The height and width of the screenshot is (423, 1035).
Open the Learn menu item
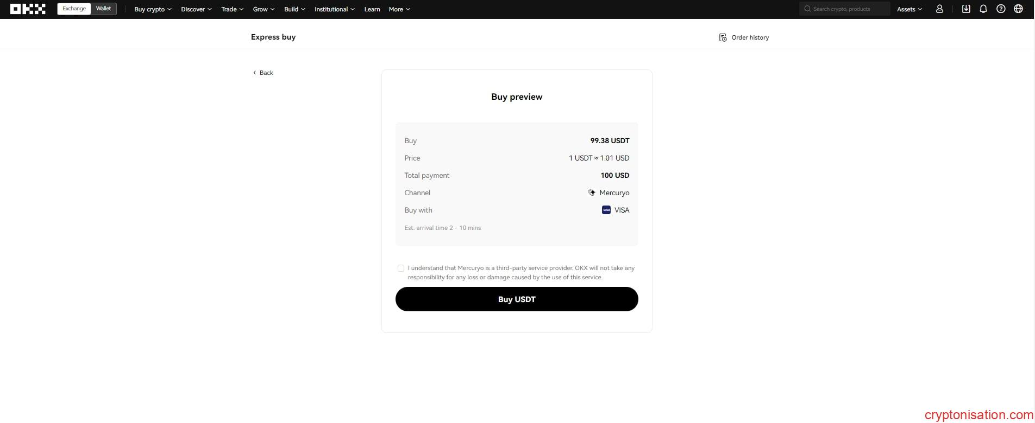372,9
